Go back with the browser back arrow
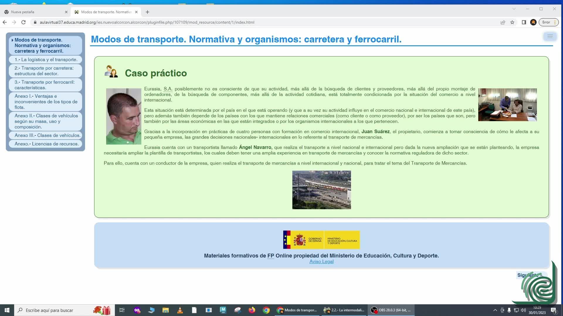The height and width of the screenshot is (316, 563). pyautogui.click(x=5, y=22)
